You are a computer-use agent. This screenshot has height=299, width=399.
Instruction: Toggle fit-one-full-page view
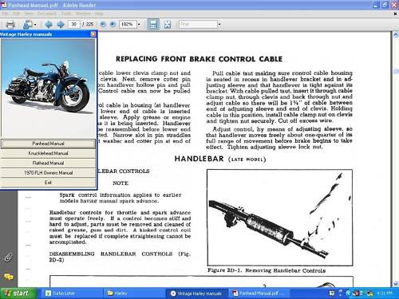pos(168,25)
